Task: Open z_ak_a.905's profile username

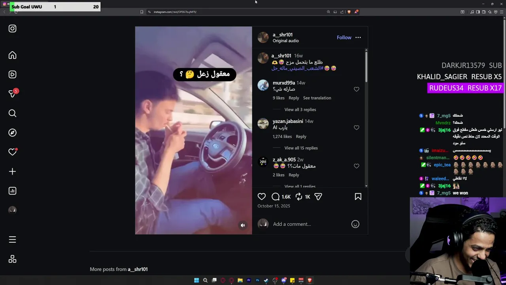Action: pyautogui.click(x=284, y=160)
